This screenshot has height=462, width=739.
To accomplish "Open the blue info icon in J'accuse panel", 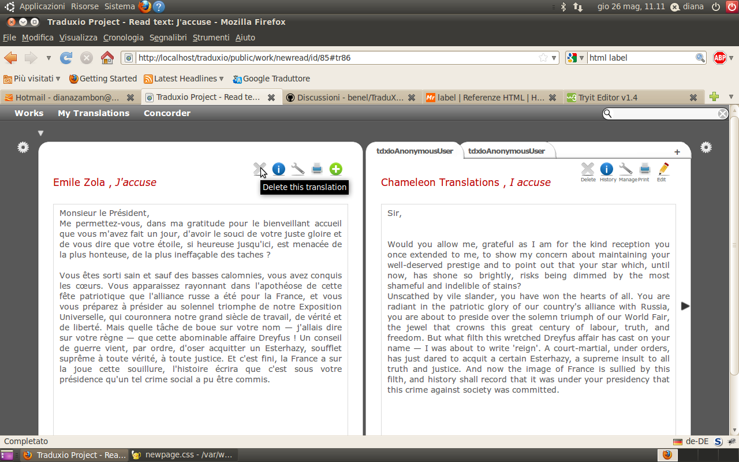I will click(x=278, y=169).
